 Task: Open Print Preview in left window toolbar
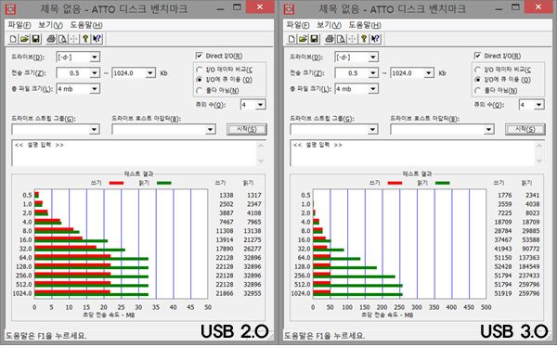tap(62, 39)
